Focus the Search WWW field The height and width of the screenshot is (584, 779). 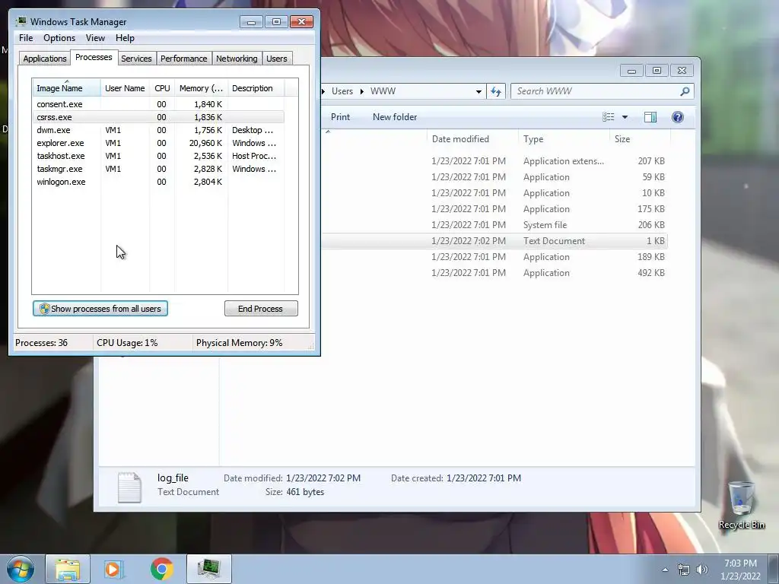point(602,91)
